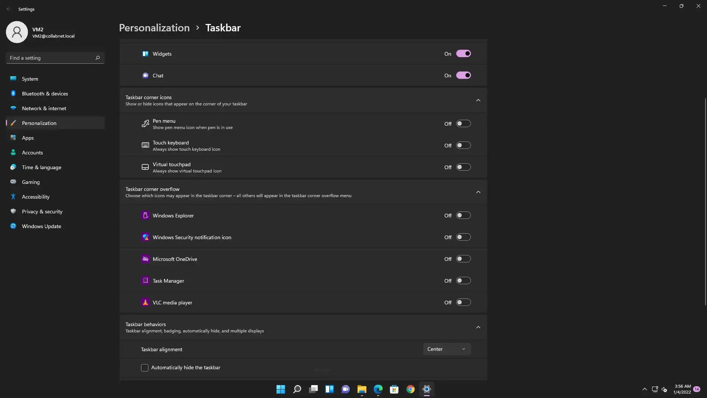Open File Explorer from the taskbar
707x398 pixels.
(x=362, y=389)
